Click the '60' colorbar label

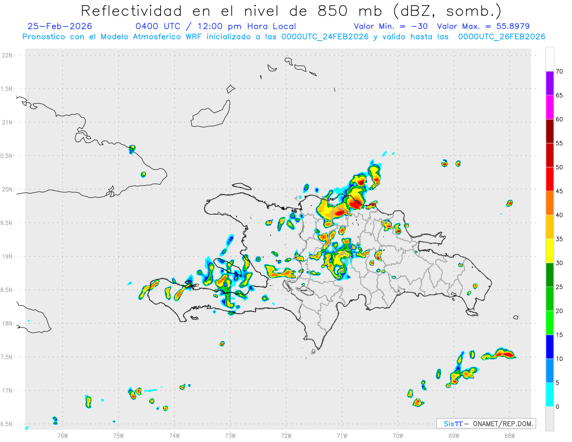tap(559, 119)
